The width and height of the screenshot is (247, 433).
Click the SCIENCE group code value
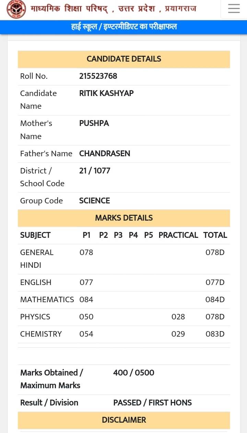click(x=95, y=201)
